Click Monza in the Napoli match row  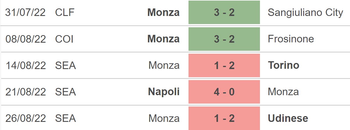point(283,92)
